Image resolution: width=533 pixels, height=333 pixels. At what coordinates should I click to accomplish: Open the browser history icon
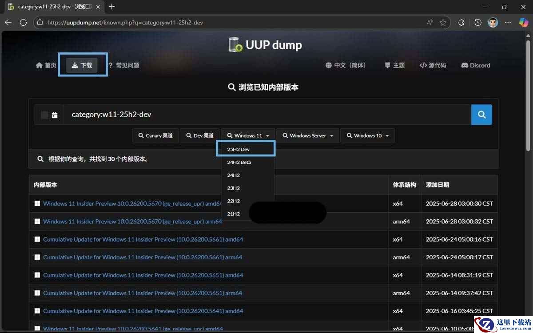pos(478,22)
